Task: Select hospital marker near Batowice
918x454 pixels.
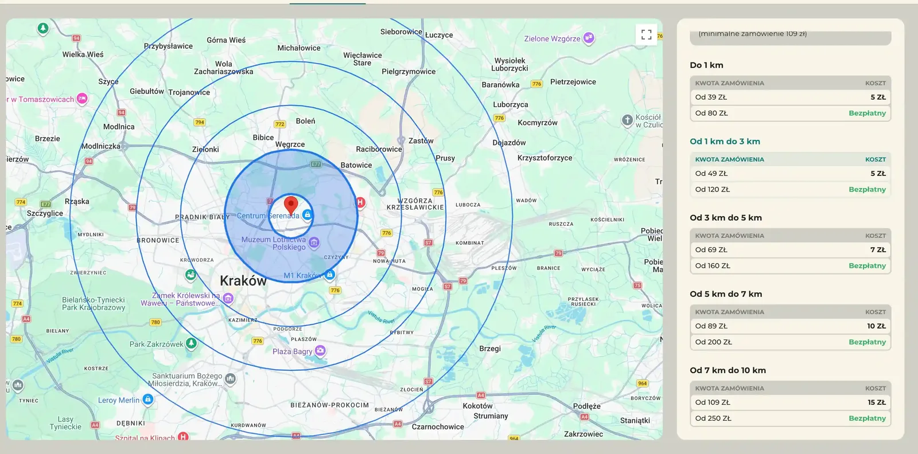Action: coord(360,202)
